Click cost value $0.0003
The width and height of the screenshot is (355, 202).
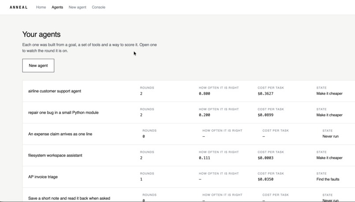[x=265, y=158]
